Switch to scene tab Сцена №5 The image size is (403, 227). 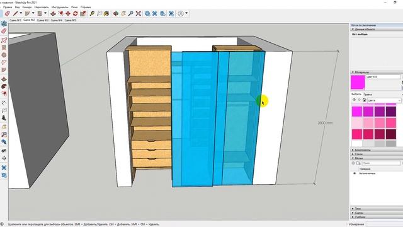(x=70, y=20)
